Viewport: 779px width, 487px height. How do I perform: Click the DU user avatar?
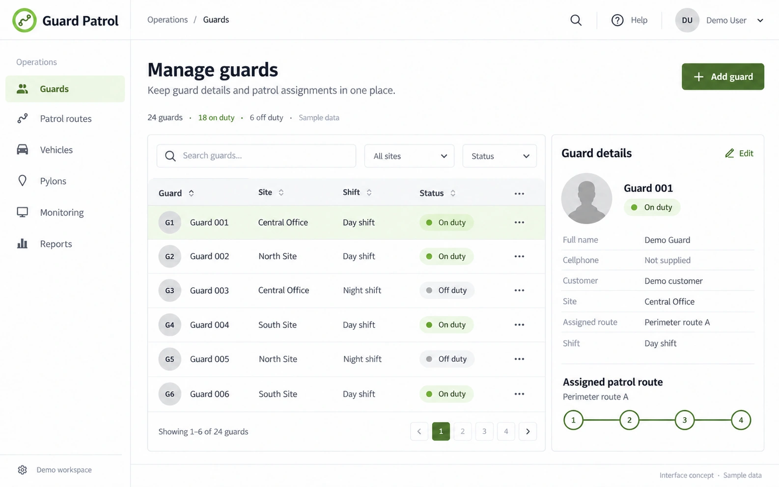coord(687,20)
